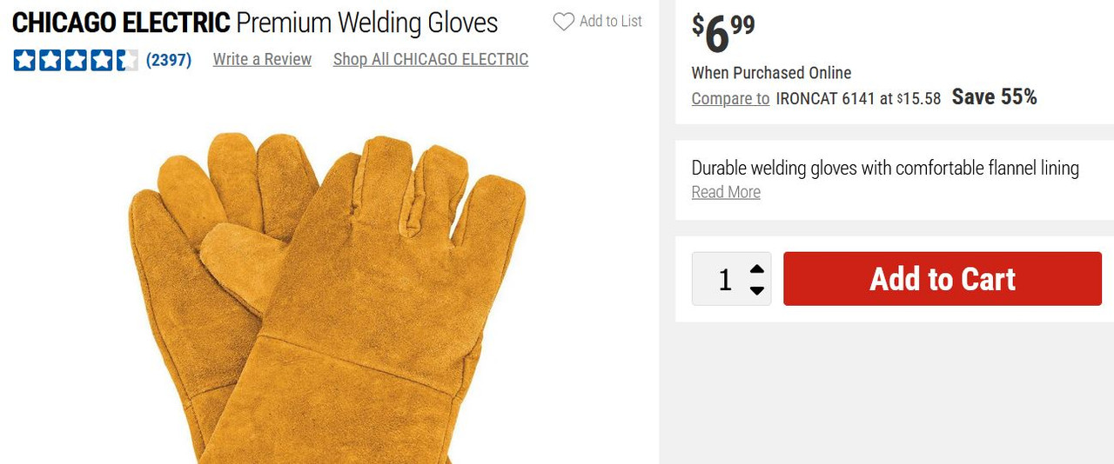Viewport: 1114px width, 464px height.
Task: Add the welding gloves to cart
Action: pyautogui.click(x=943, y=279)
